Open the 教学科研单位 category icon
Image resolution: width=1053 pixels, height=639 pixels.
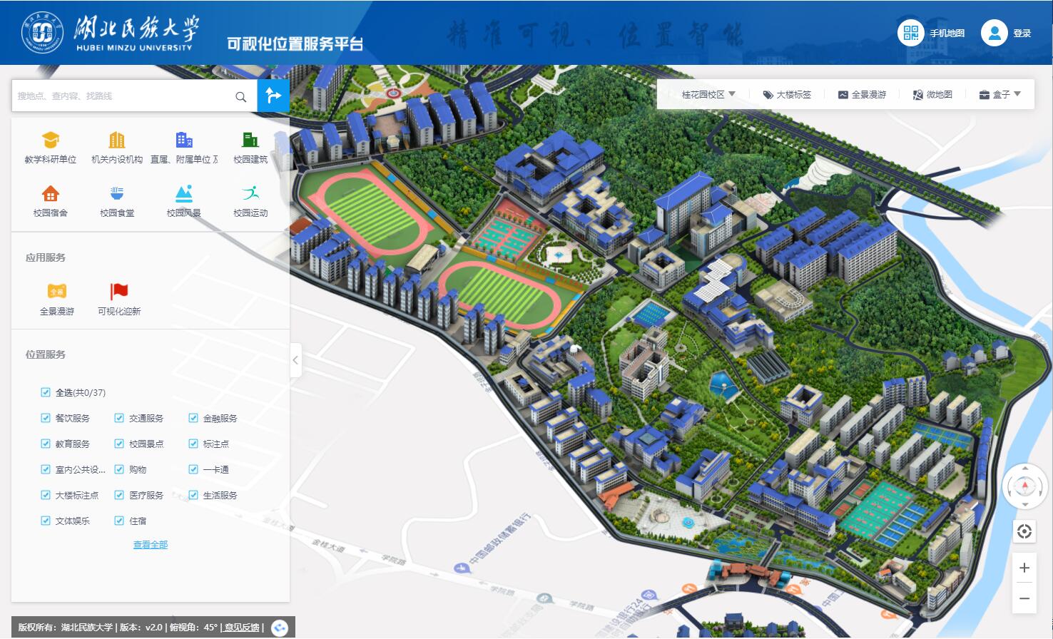(50, 140)
